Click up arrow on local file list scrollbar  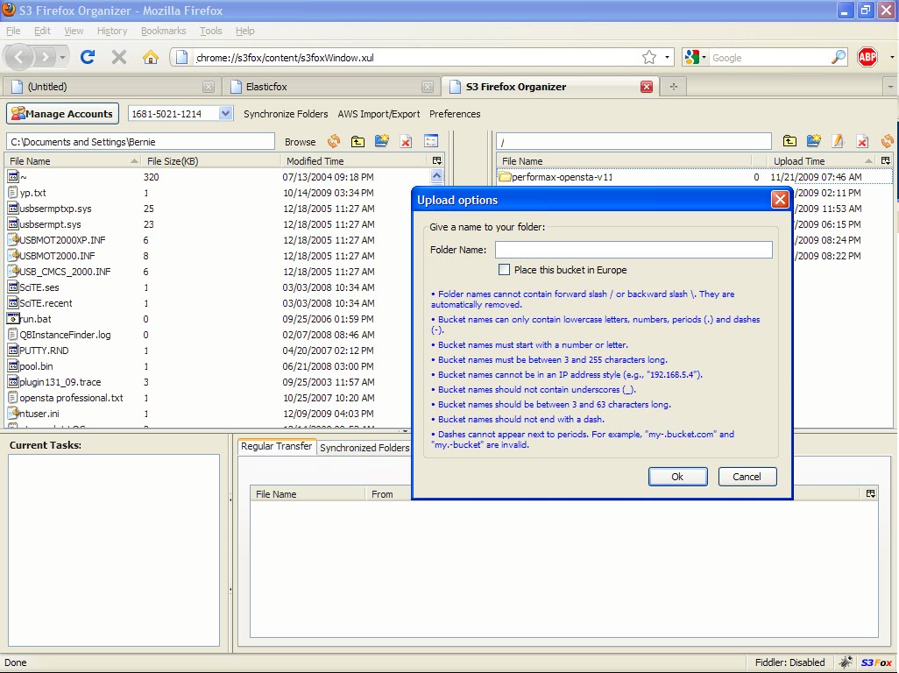[x=437, y=176]
